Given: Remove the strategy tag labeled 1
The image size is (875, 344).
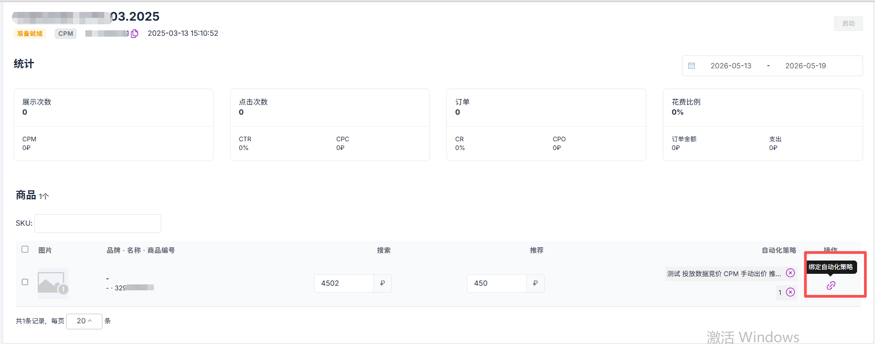Looking at the screenshot, I should point(790,292).
